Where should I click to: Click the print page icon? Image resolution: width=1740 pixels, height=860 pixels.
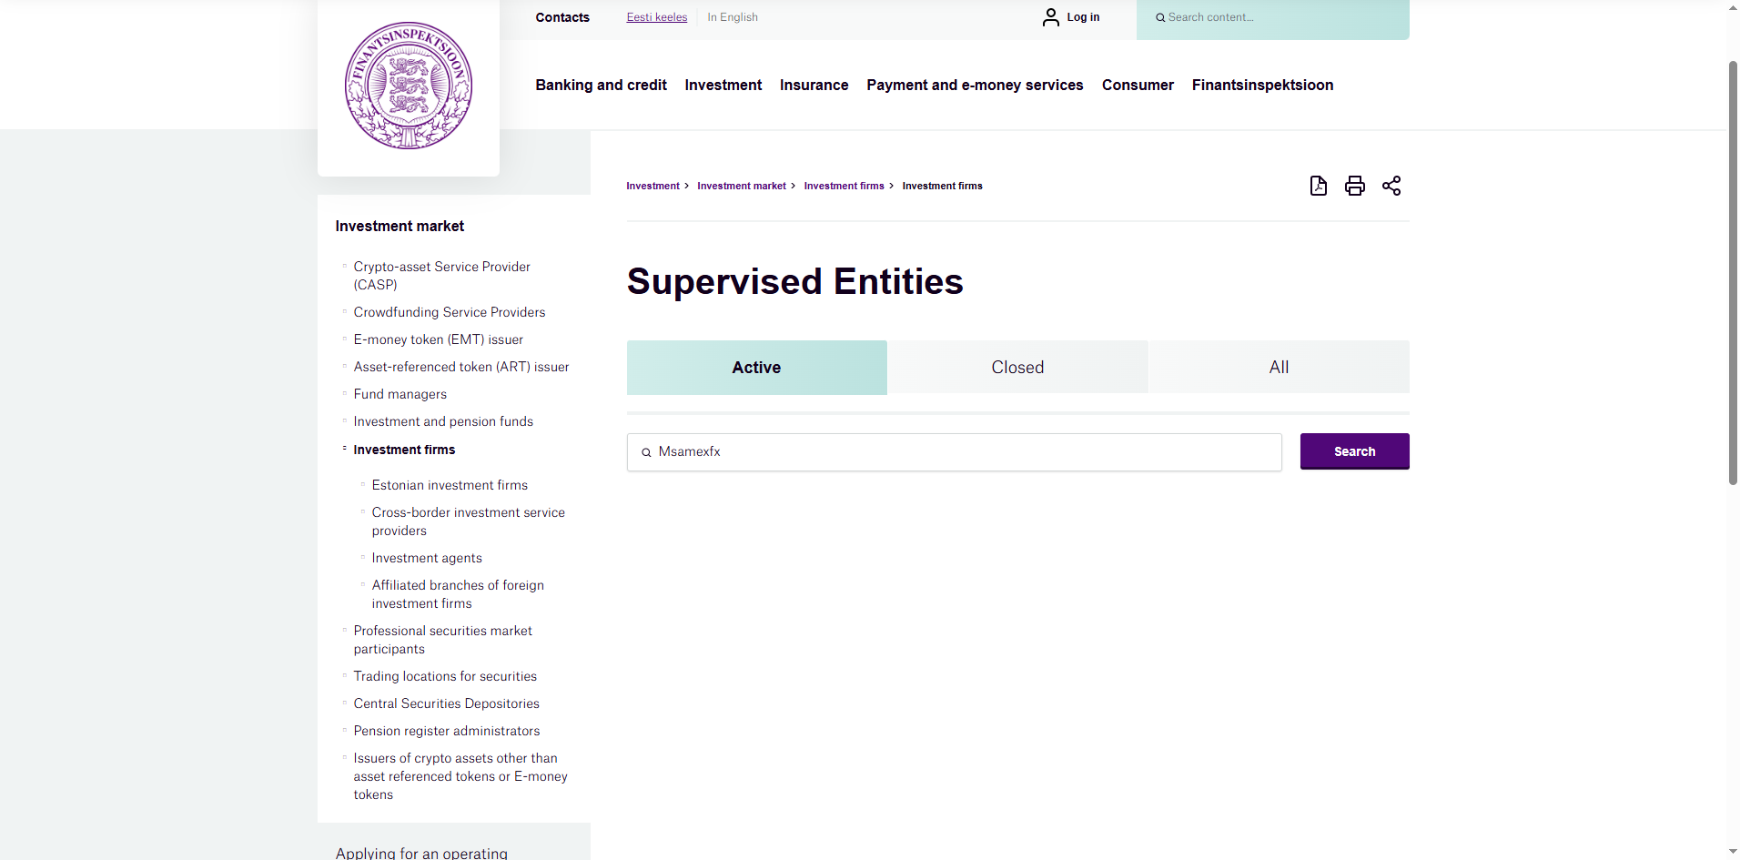[x=1354, y=186]
